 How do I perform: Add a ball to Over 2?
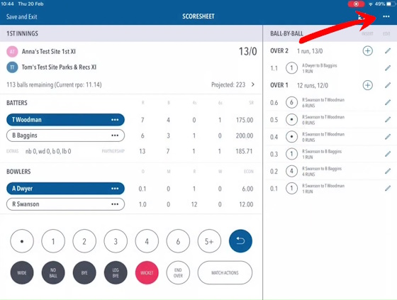click(368, 51)
